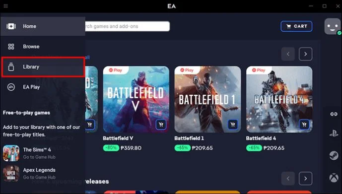
Task: Click the Steam icon in right sidebar
Action: pos(334,156)
